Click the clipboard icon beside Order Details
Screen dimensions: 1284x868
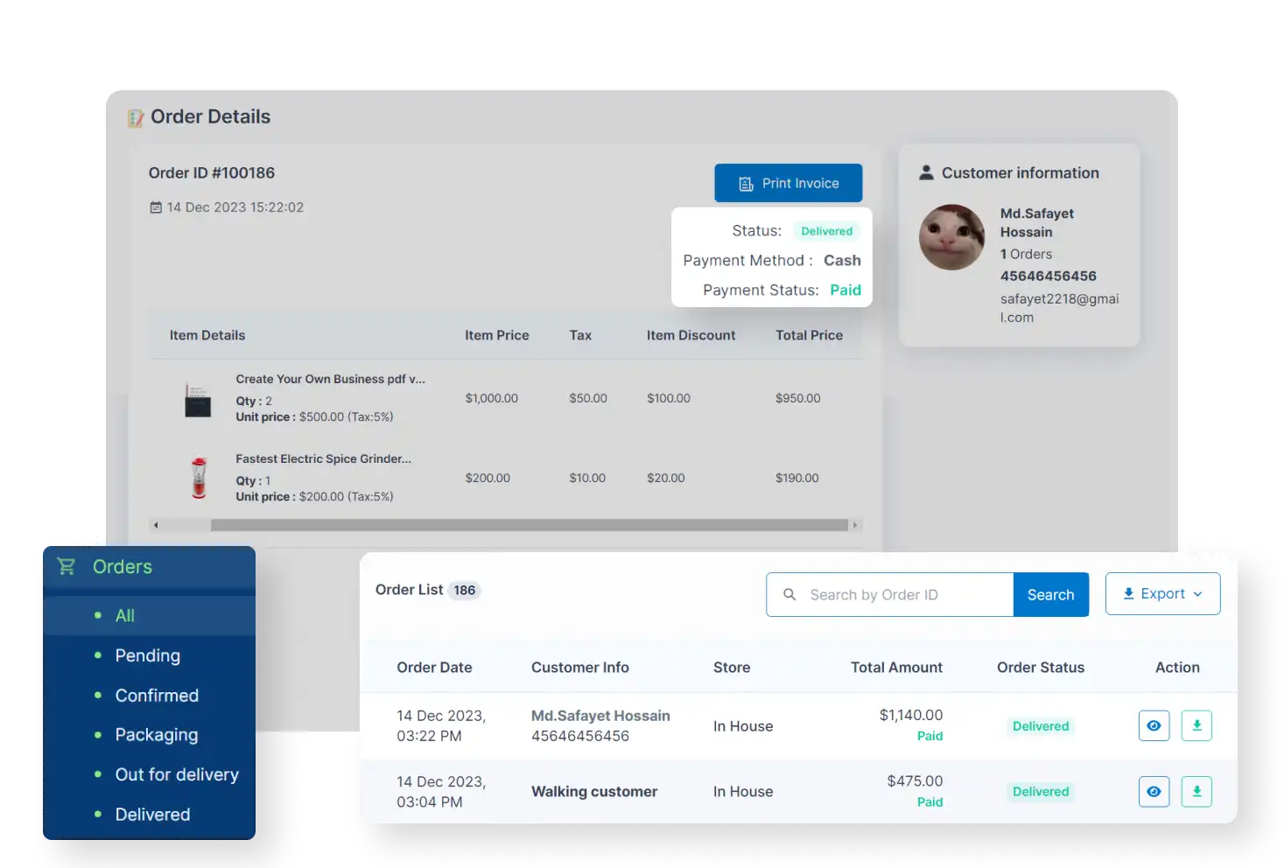[135, 116]
